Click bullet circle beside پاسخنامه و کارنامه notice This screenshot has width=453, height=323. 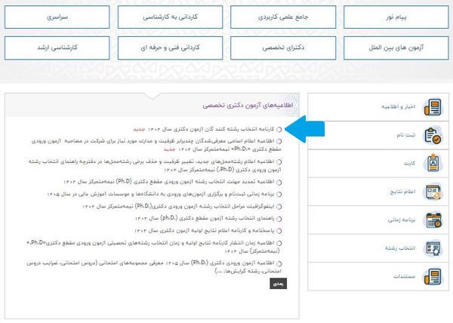[279, 231]
